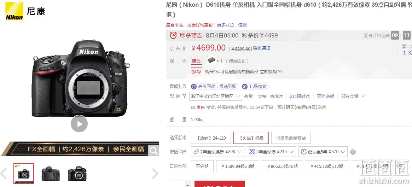Image resolution: width=412 pixels, height=187 pixels.
Task: Select the 机身电池匣套装 version option
Action: click(291, 138)
